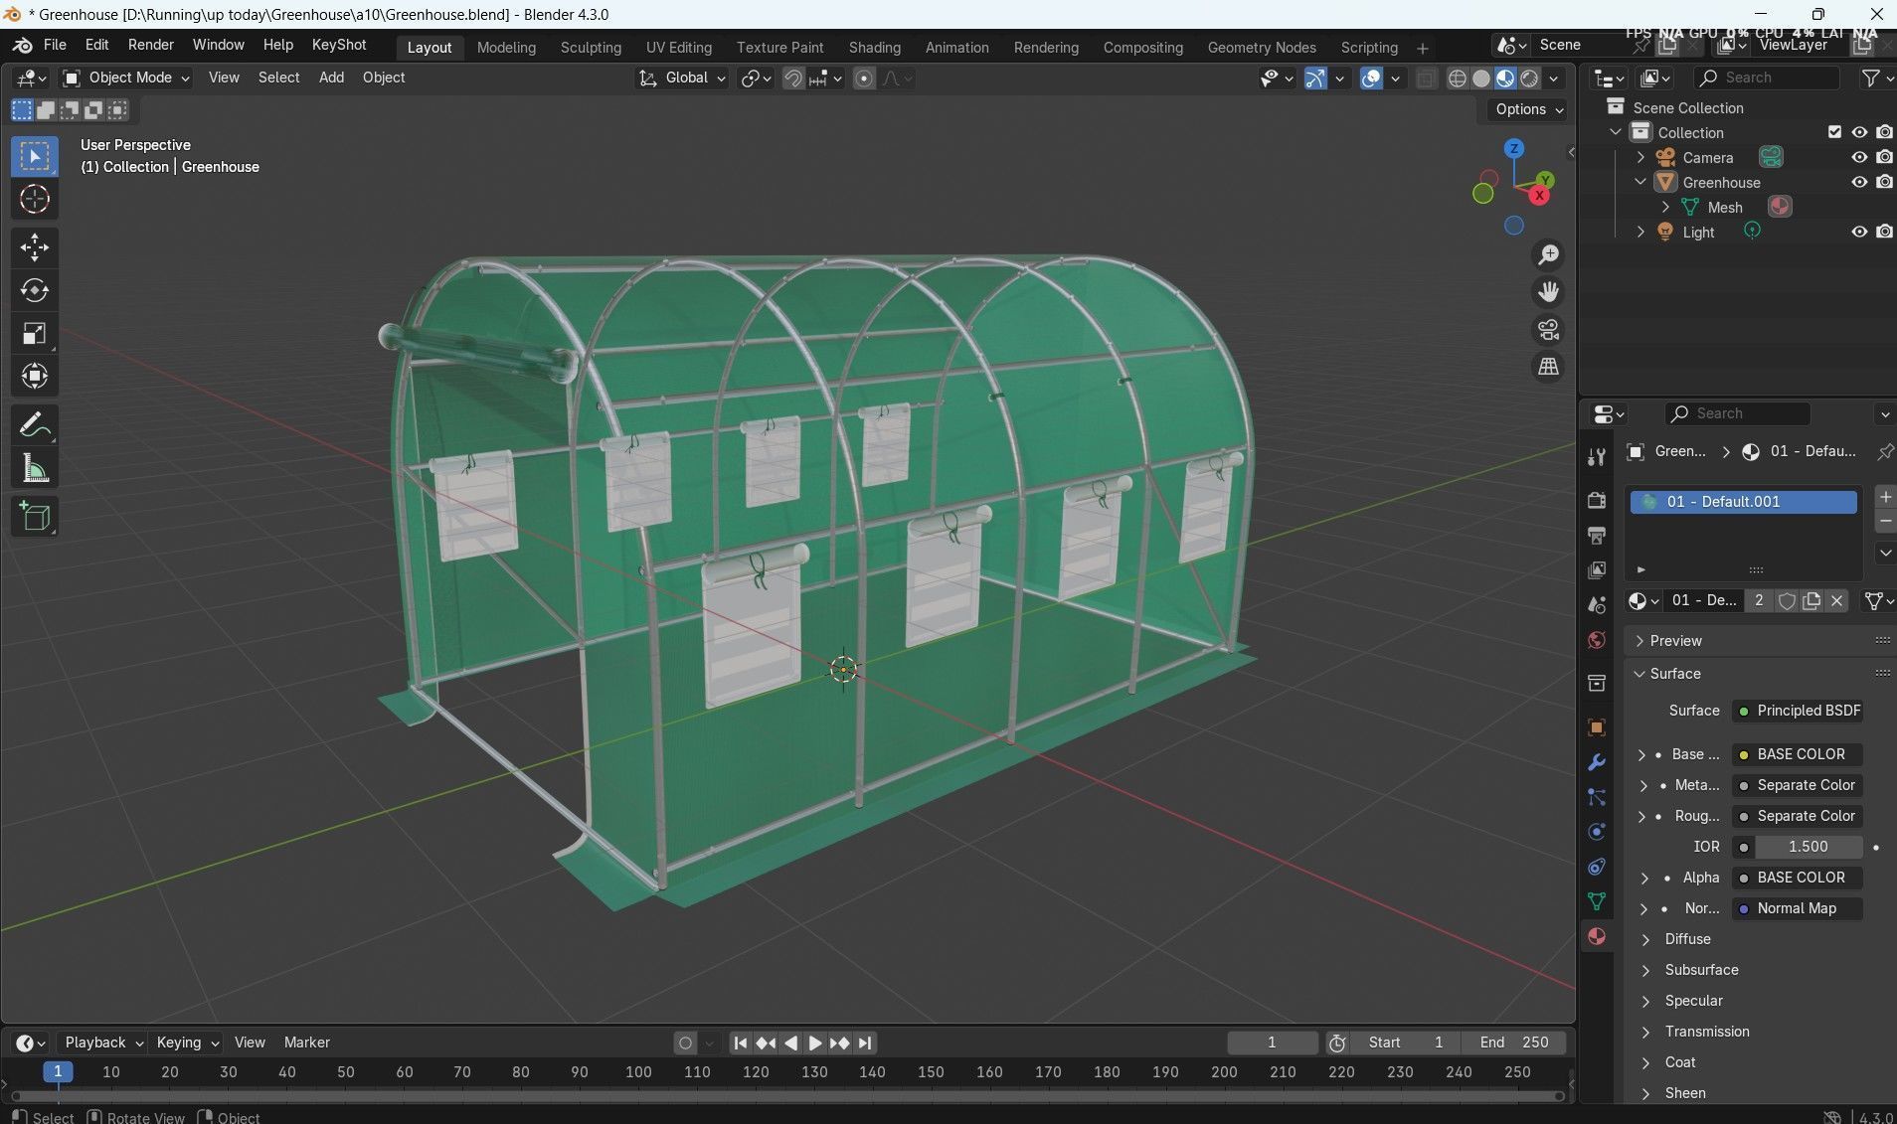Screen dimensions: 1897x1124
Task: Choose the Move tool
Action: pos(35,247)
